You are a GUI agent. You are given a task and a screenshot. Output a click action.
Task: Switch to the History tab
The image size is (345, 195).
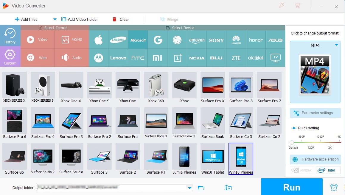pyautogui.click(x=10, y=36)
